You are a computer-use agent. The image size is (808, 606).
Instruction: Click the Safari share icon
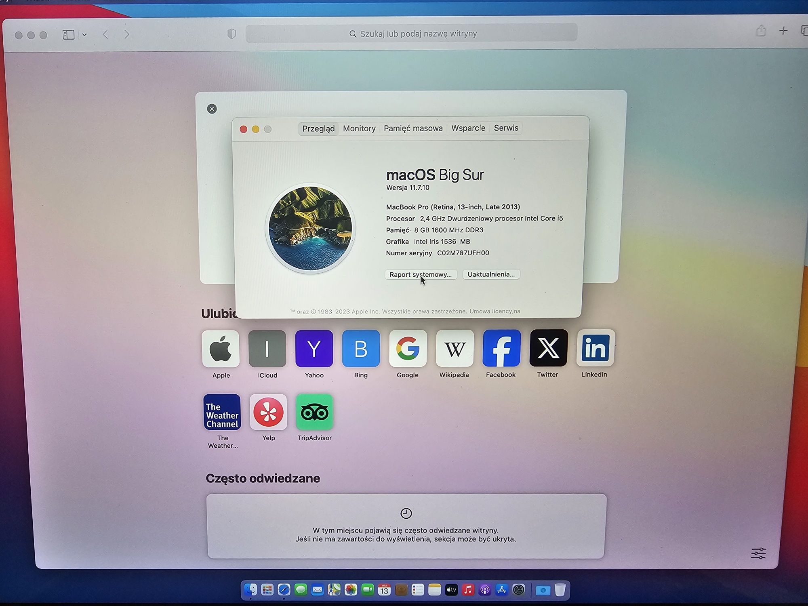pyautogui.click(x=761, y=31)
